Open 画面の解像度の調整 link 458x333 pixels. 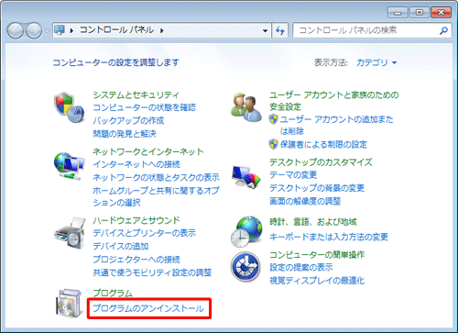pyautogui.click(x=305, y=201)
